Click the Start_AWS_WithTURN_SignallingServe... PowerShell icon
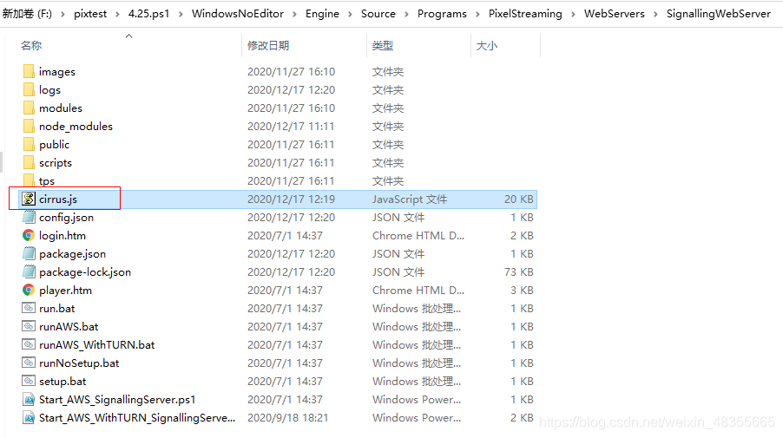This screenshot has height=438, width=783. (x=29, y=417)
